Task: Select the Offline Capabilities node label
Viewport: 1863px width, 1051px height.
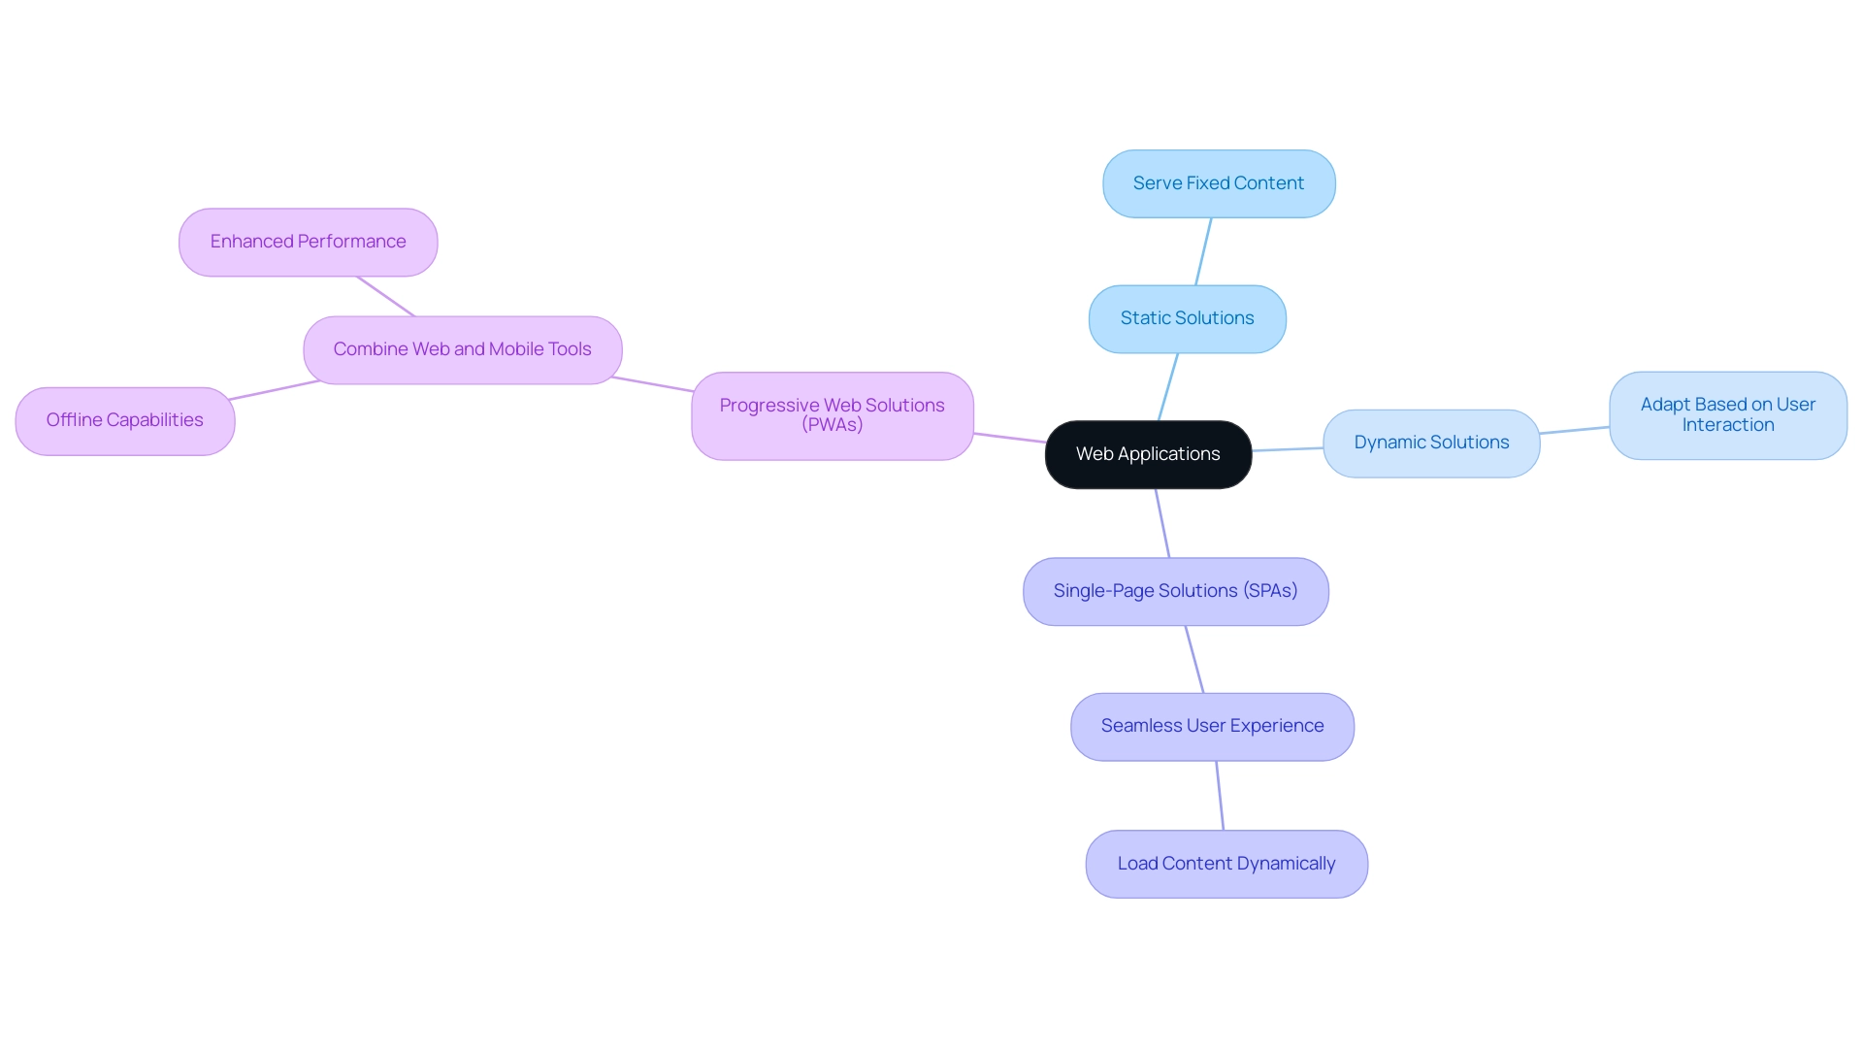Action: tap(124, 418)
